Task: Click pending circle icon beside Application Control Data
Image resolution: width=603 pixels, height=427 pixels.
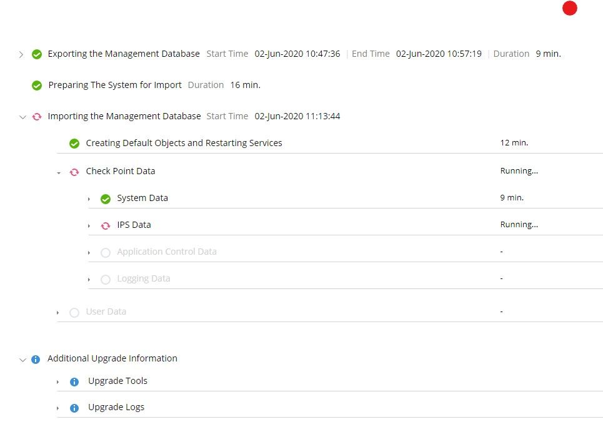Action: click(106, 252)
